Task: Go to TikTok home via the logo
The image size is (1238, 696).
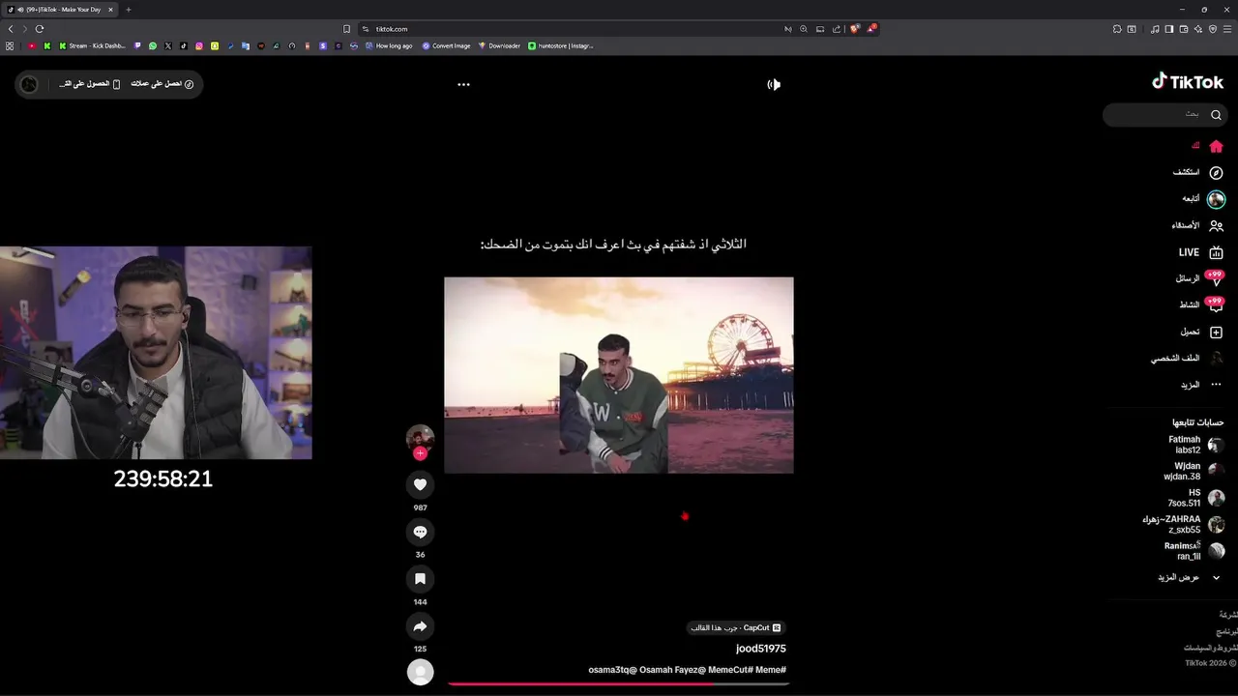Action: click(x=1188, y=82)
